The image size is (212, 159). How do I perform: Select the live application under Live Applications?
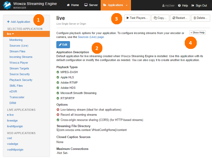[11, 115]
